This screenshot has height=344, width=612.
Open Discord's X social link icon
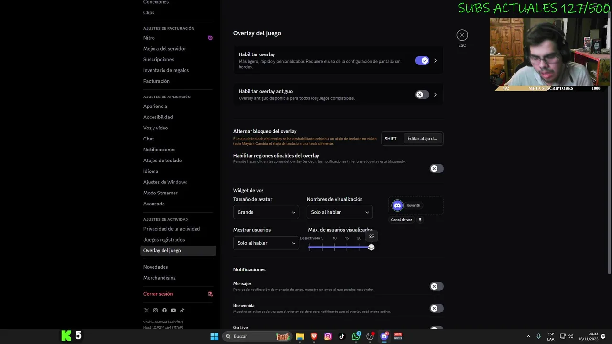pos(146,310)
